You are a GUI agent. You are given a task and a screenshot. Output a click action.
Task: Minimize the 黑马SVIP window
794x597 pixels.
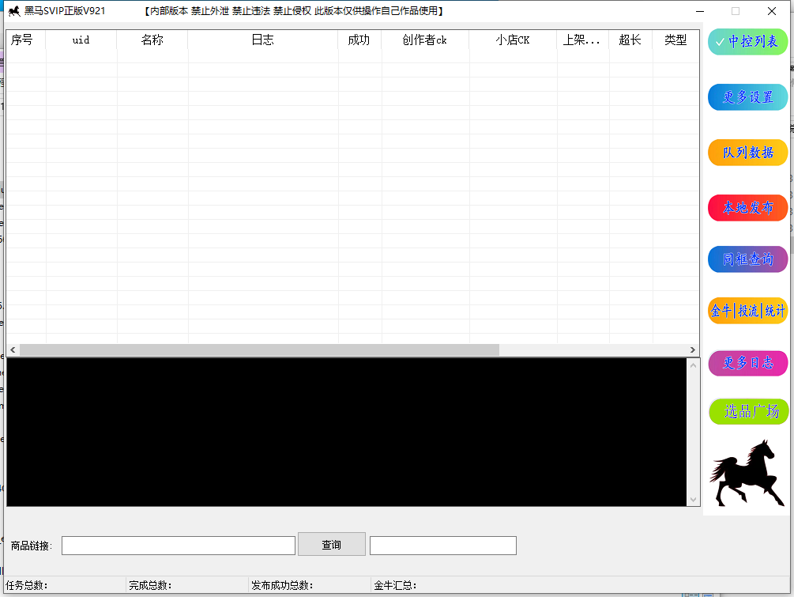click(700, 11)
